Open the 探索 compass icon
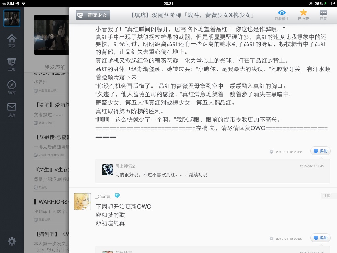The width and height of the screenshot is (337, 253). coord(12,87)
